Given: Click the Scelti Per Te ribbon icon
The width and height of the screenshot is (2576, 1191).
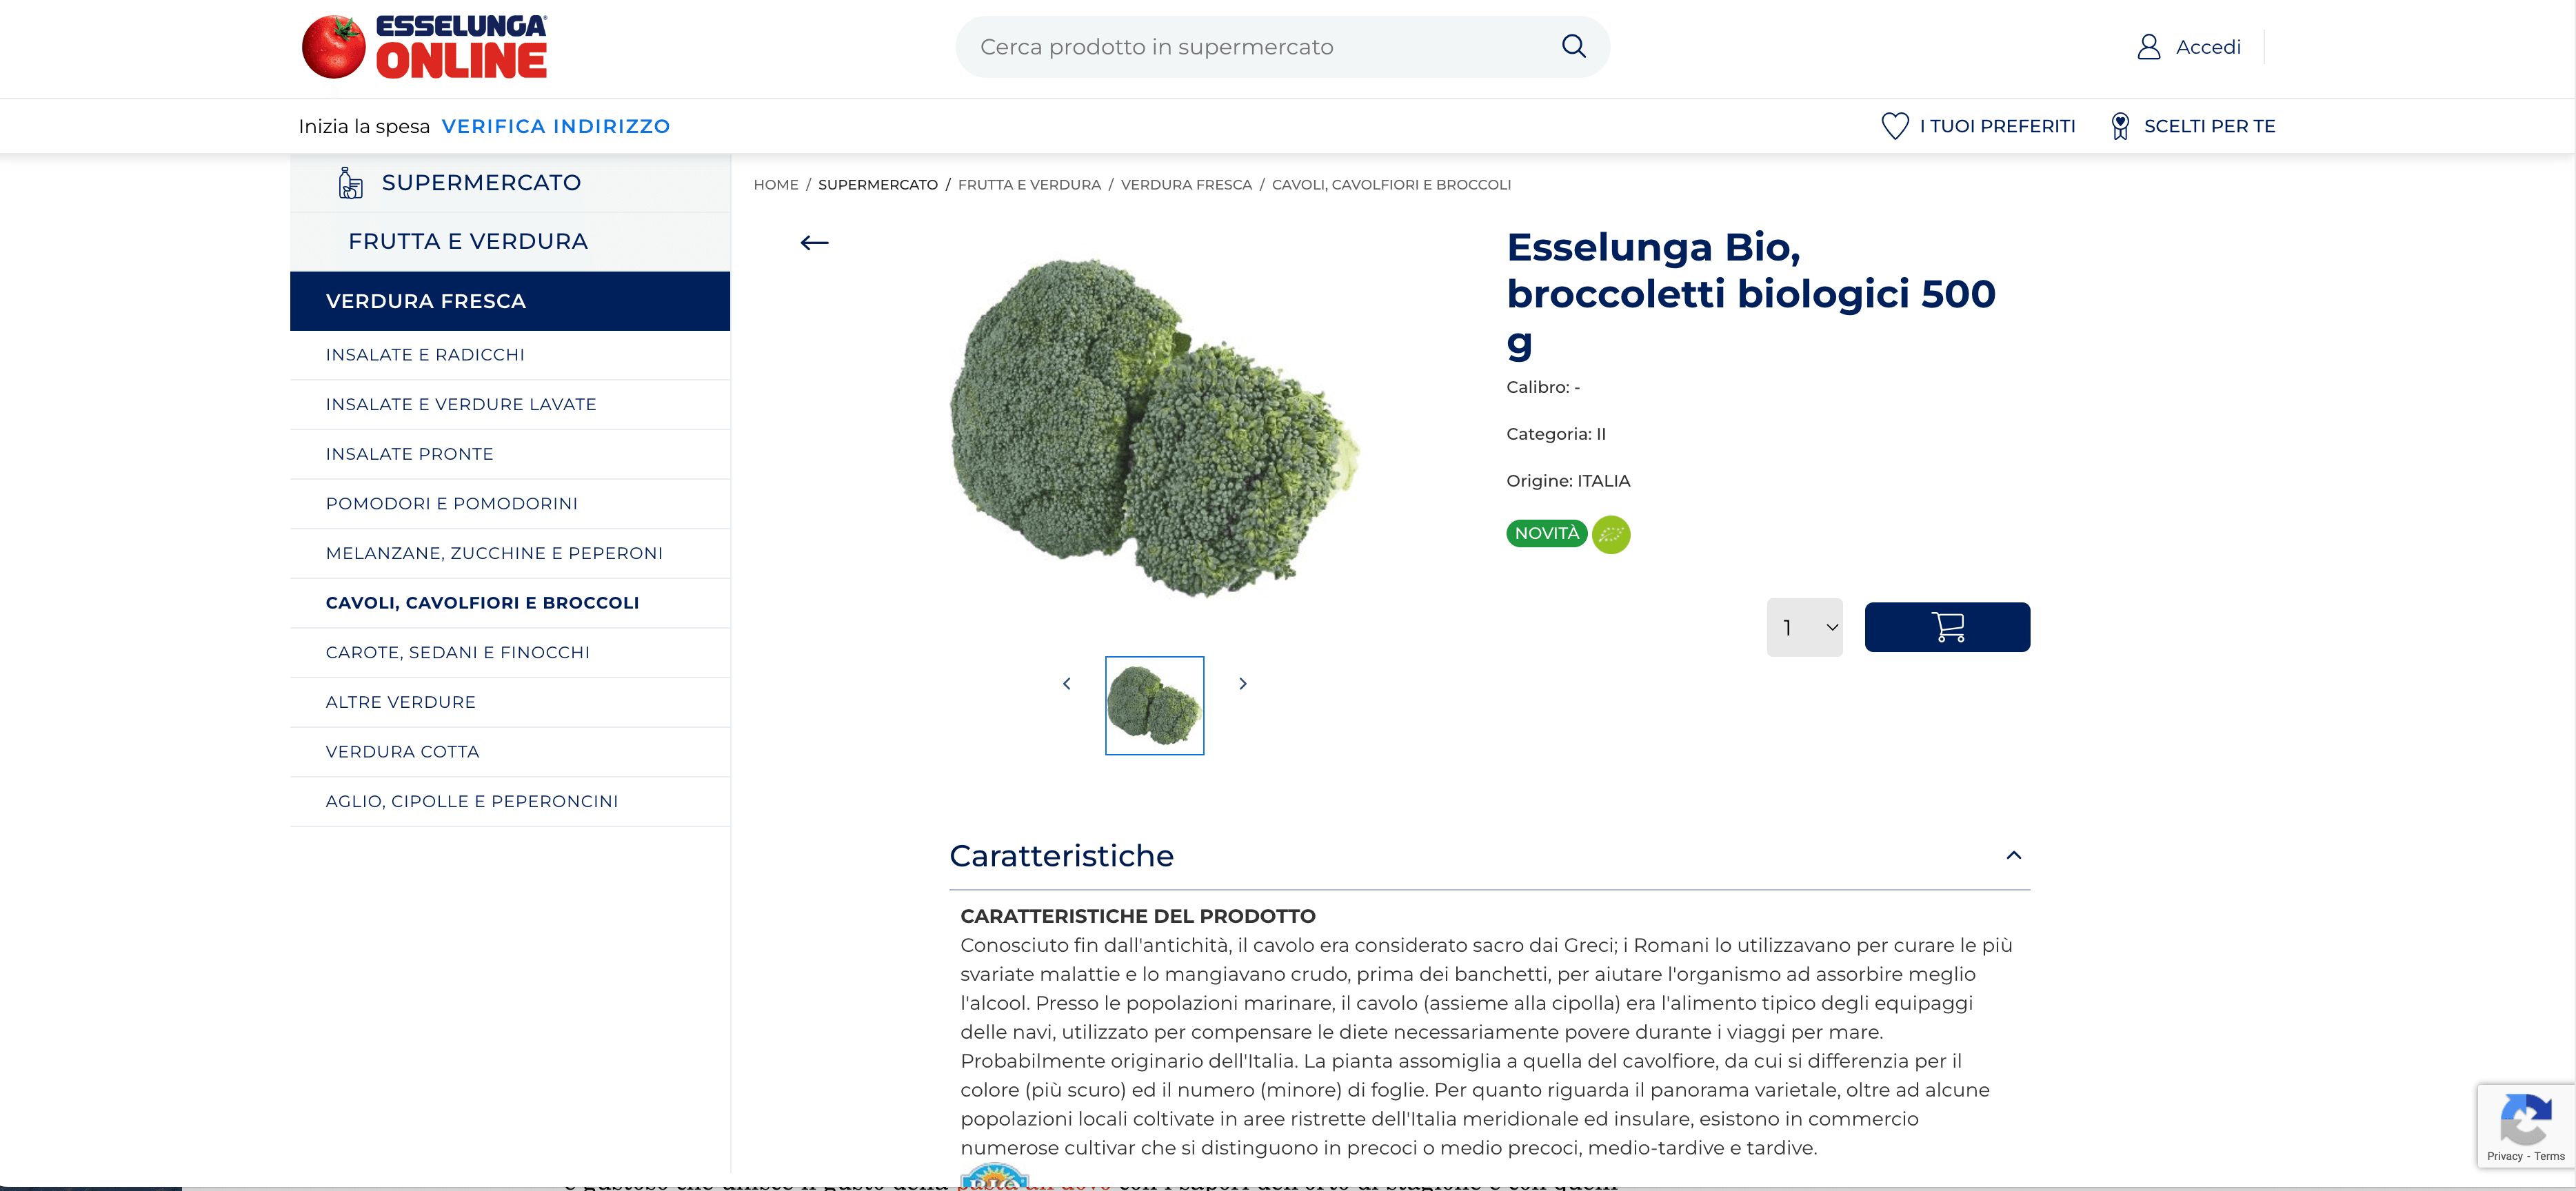Looking at the screenshot, I should tap(2119, 126).
